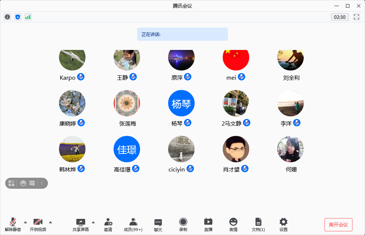Viewport: 365px width, 235px height.
Task: Open the 邀请 invite panel
Action: point(108,224)
